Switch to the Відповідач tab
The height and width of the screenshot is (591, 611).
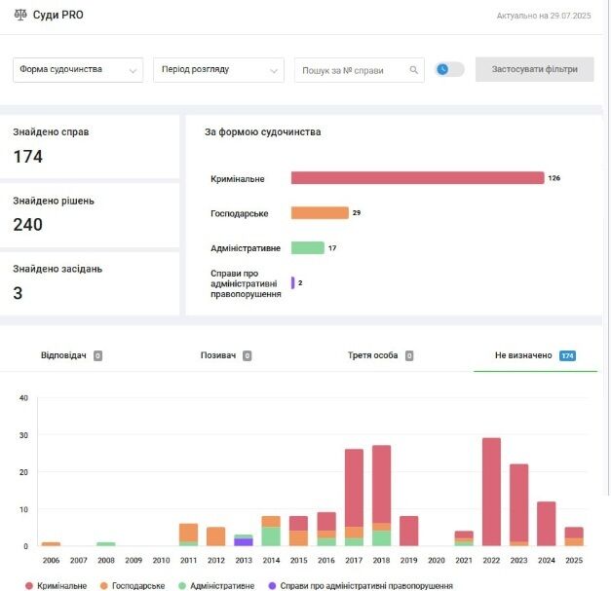pyautogui.click(x=71, y=355)
